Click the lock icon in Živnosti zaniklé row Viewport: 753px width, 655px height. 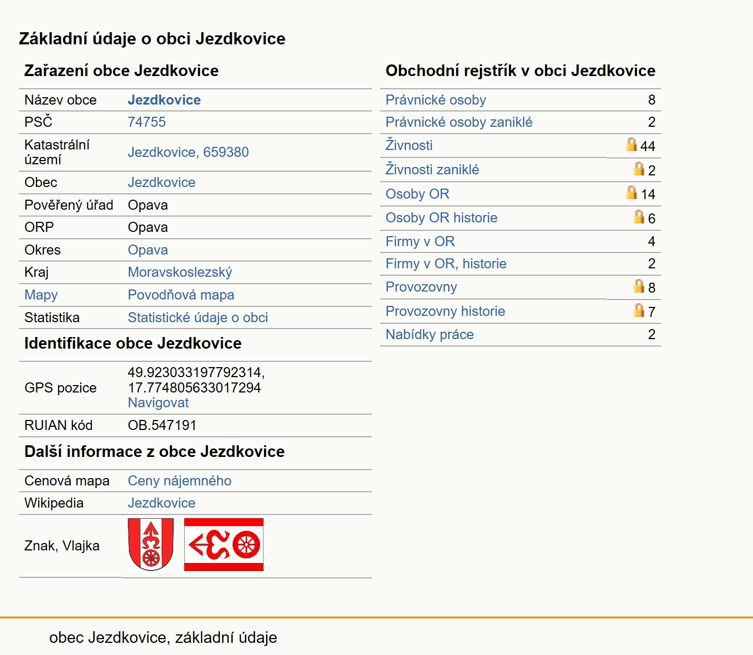pyautogui.click(x=639, y=169)
